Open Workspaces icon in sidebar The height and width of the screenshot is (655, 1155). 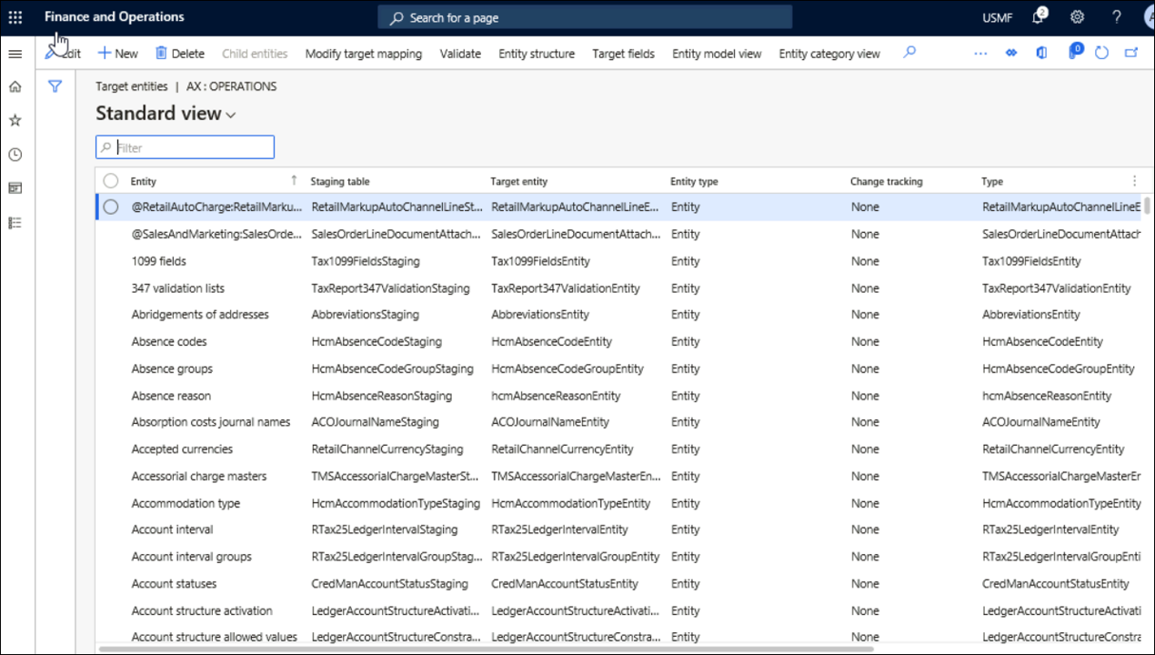click(x=15, y=188)
